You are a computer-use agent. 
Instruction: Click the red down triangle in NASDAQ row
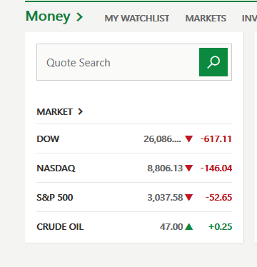(188, 168)
